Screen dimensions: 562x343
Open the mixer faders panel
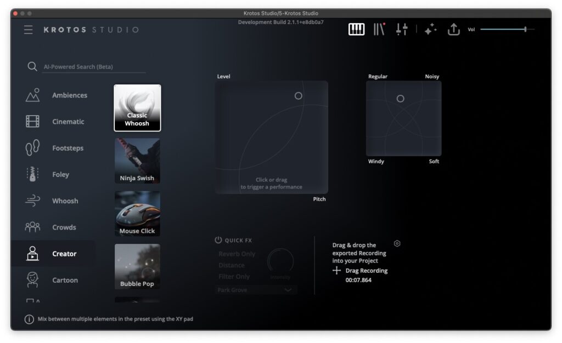402,30
